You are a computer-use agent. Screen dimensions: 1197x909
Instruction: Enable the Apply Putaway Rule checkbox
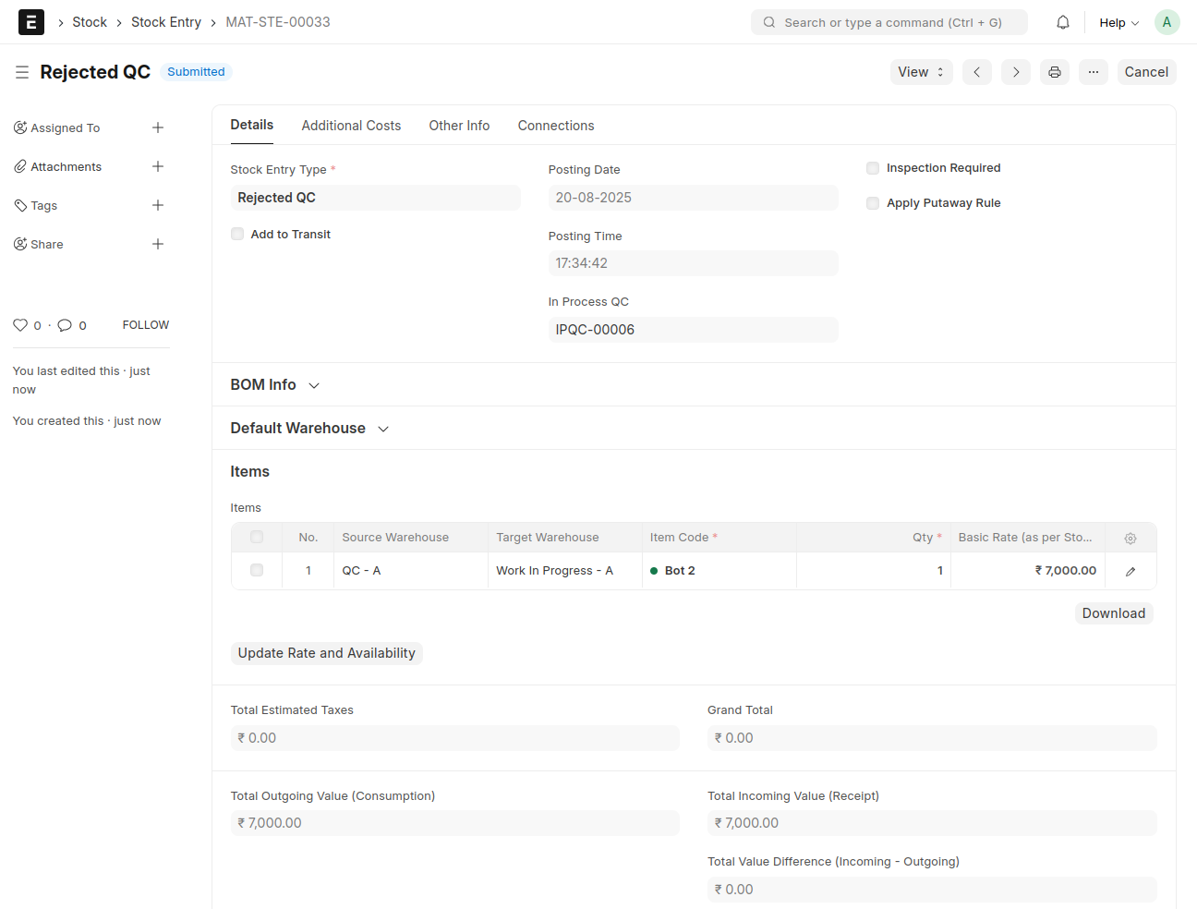click(873, 203)
